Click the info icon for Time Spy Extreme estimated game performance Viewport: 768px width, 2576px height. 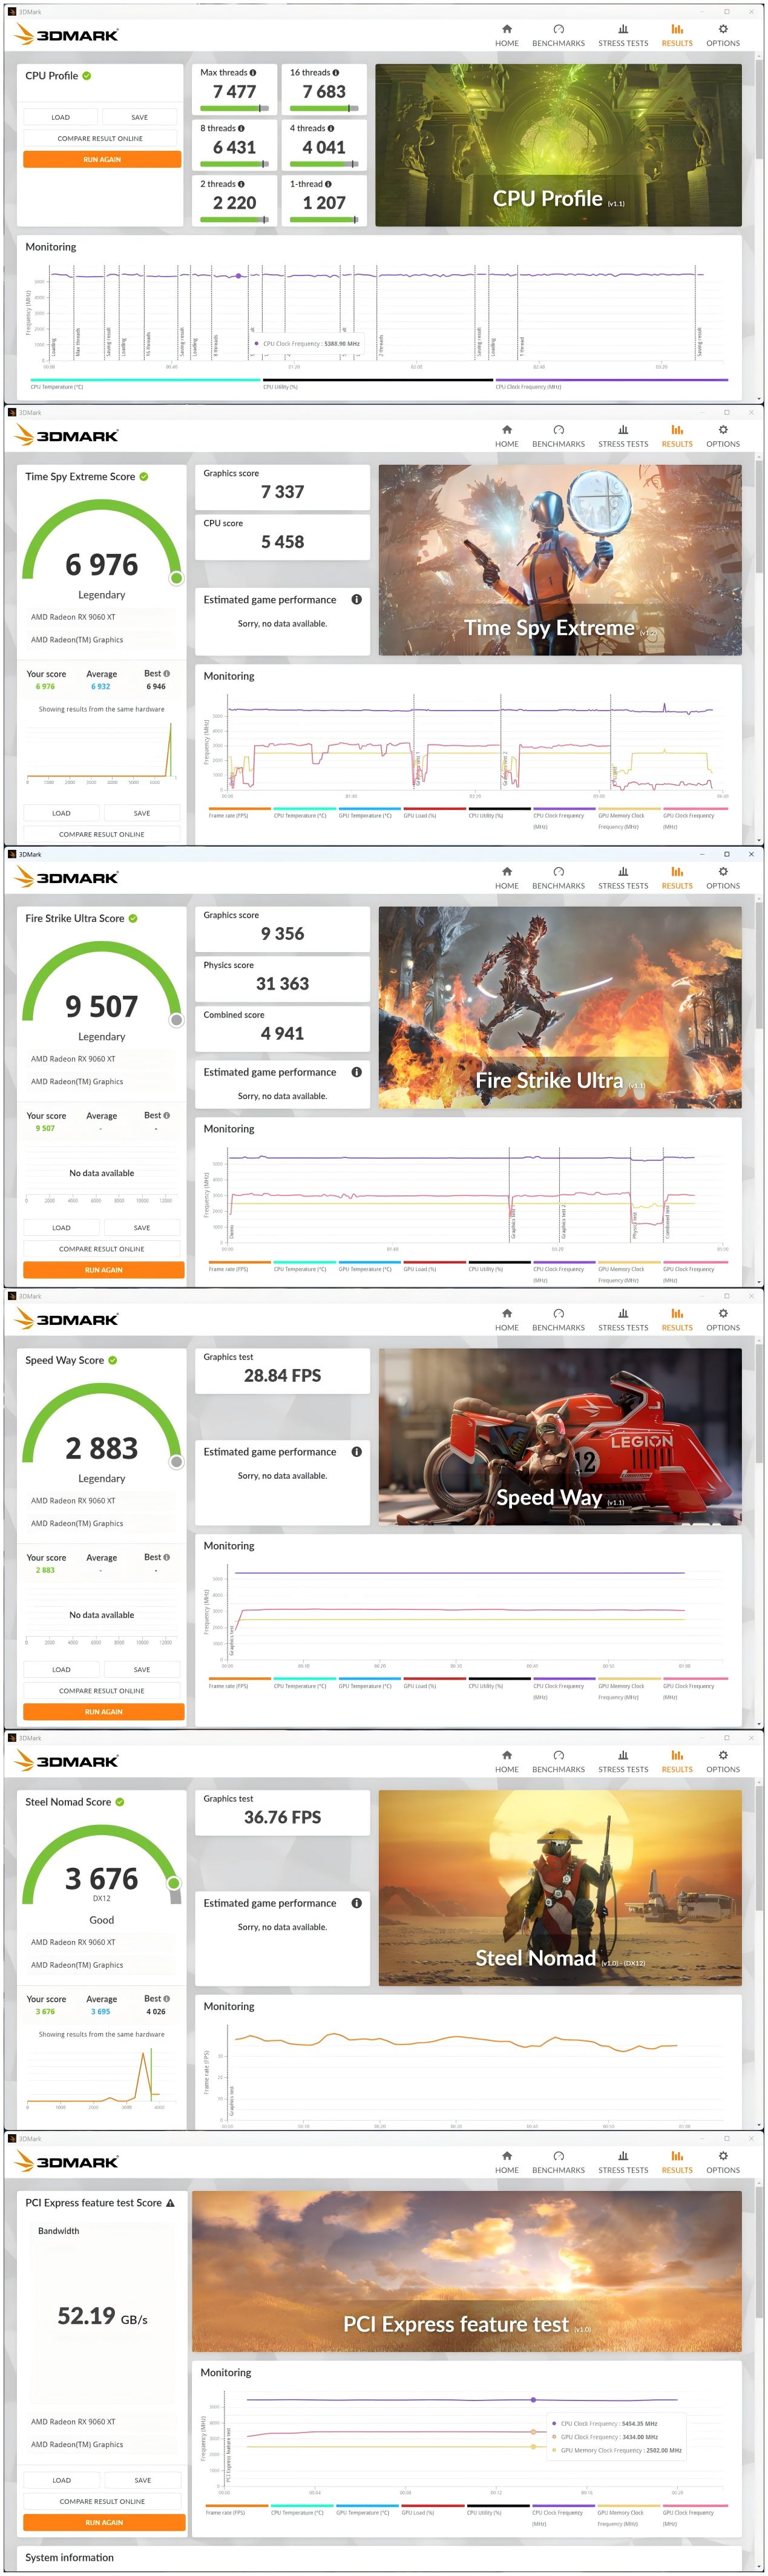point(356,600)
